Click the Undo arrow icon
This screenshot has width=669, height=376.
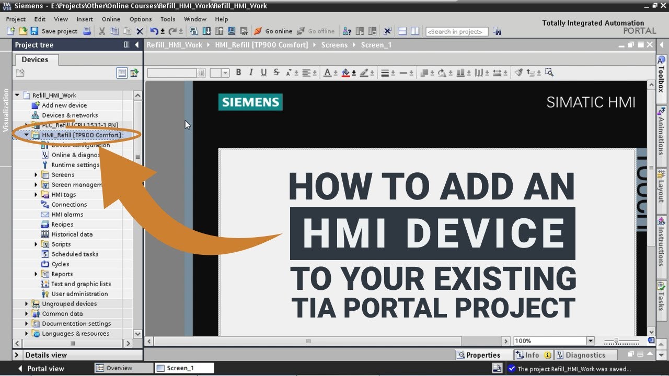[154, 31]
